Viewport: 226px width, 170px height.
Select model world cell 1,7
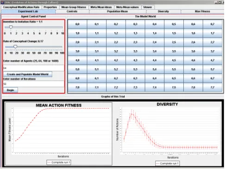[213, 33]
